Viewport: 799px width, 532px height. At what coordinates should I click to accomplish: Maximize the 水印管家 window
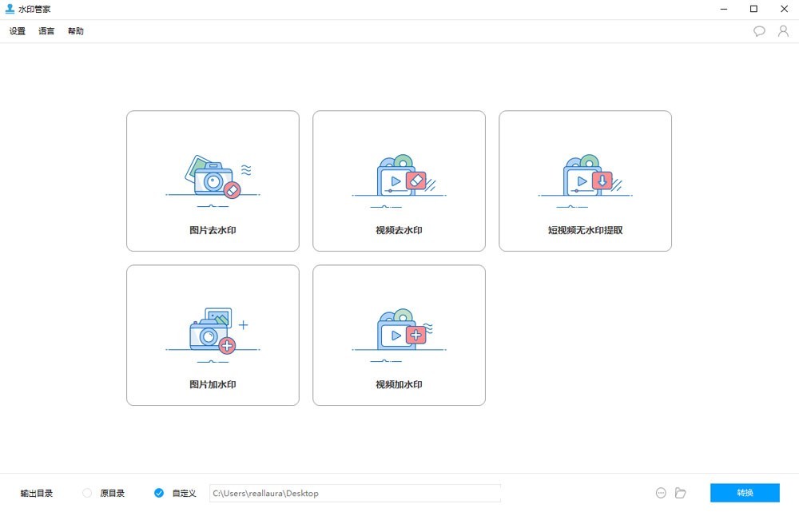[753, 9]
